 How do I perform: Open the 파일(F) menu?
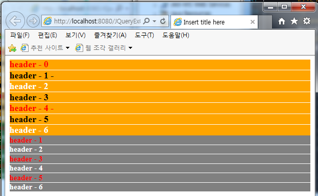point(20,35)
